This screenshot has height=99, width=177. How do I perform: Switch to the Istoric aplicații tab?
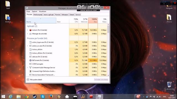click(x=49, y=15)
